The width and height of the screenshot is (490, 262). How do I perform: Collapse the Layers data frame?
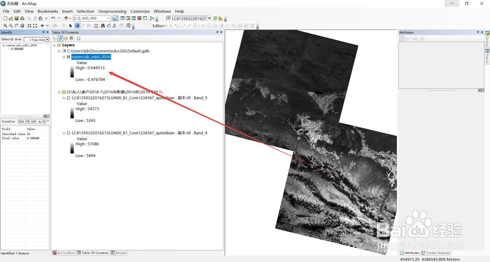pos(54,45)
